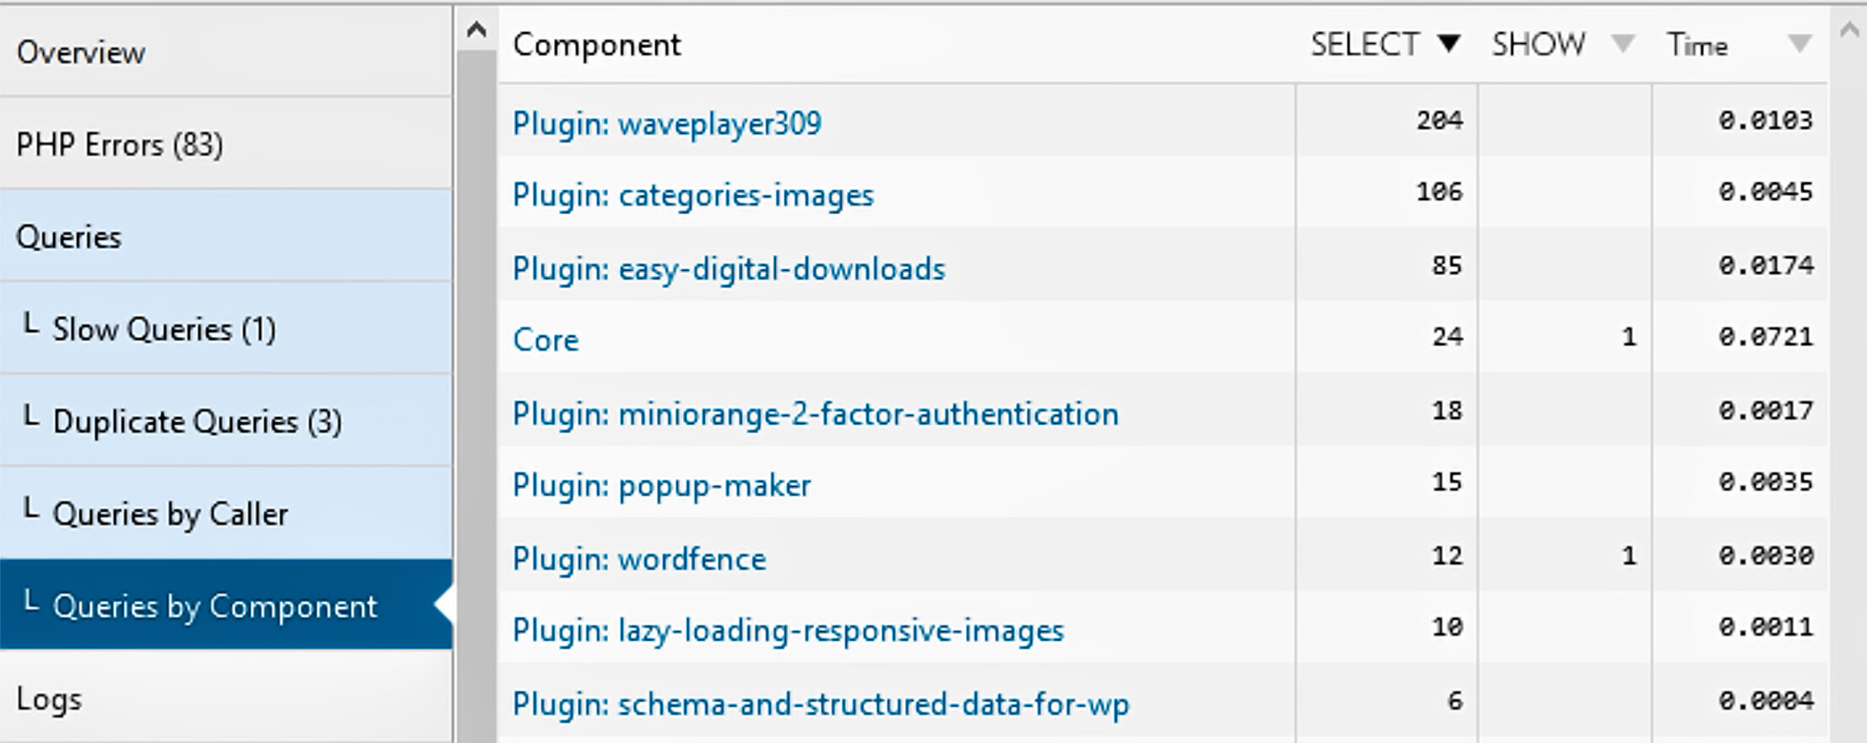Open Slow Queries (1) submenu
Screen dimensions: 1867x743
[225, 328]
